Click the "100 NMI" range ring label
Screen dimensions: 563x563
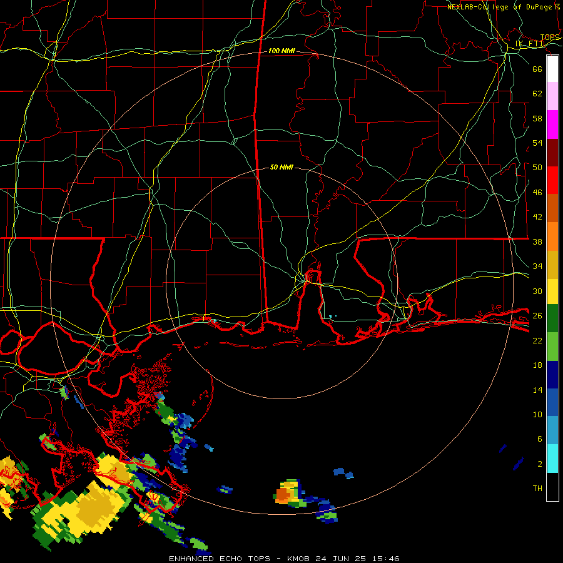[281, 51]
